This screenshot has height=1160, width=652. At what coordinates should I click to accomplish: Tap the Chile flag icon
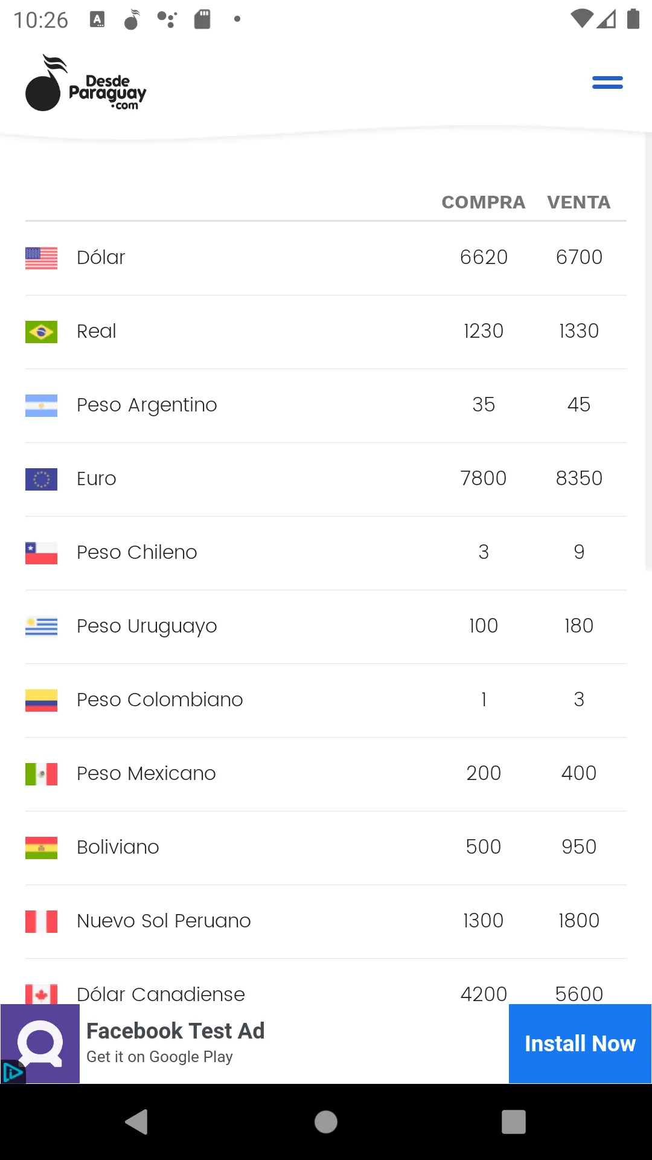41,553
